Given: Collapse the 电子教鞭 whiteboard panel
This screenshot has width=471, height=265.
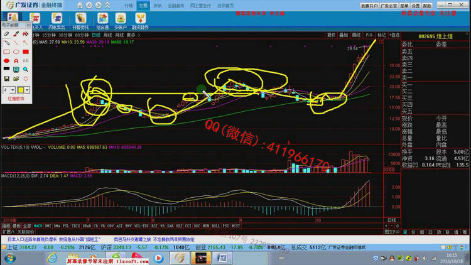Looking at the screenshot, I should [28, 25].
